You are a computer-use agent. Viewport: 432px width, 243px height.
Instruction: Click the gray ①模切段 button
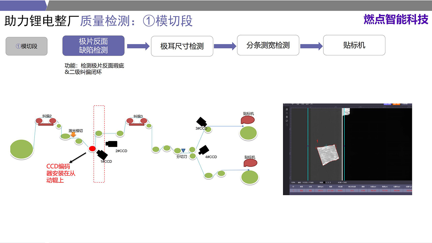27,46
